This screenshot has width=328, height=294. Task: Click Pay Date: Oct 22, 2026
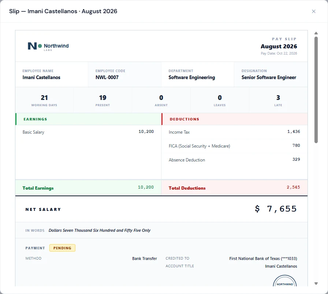point(279,53)
